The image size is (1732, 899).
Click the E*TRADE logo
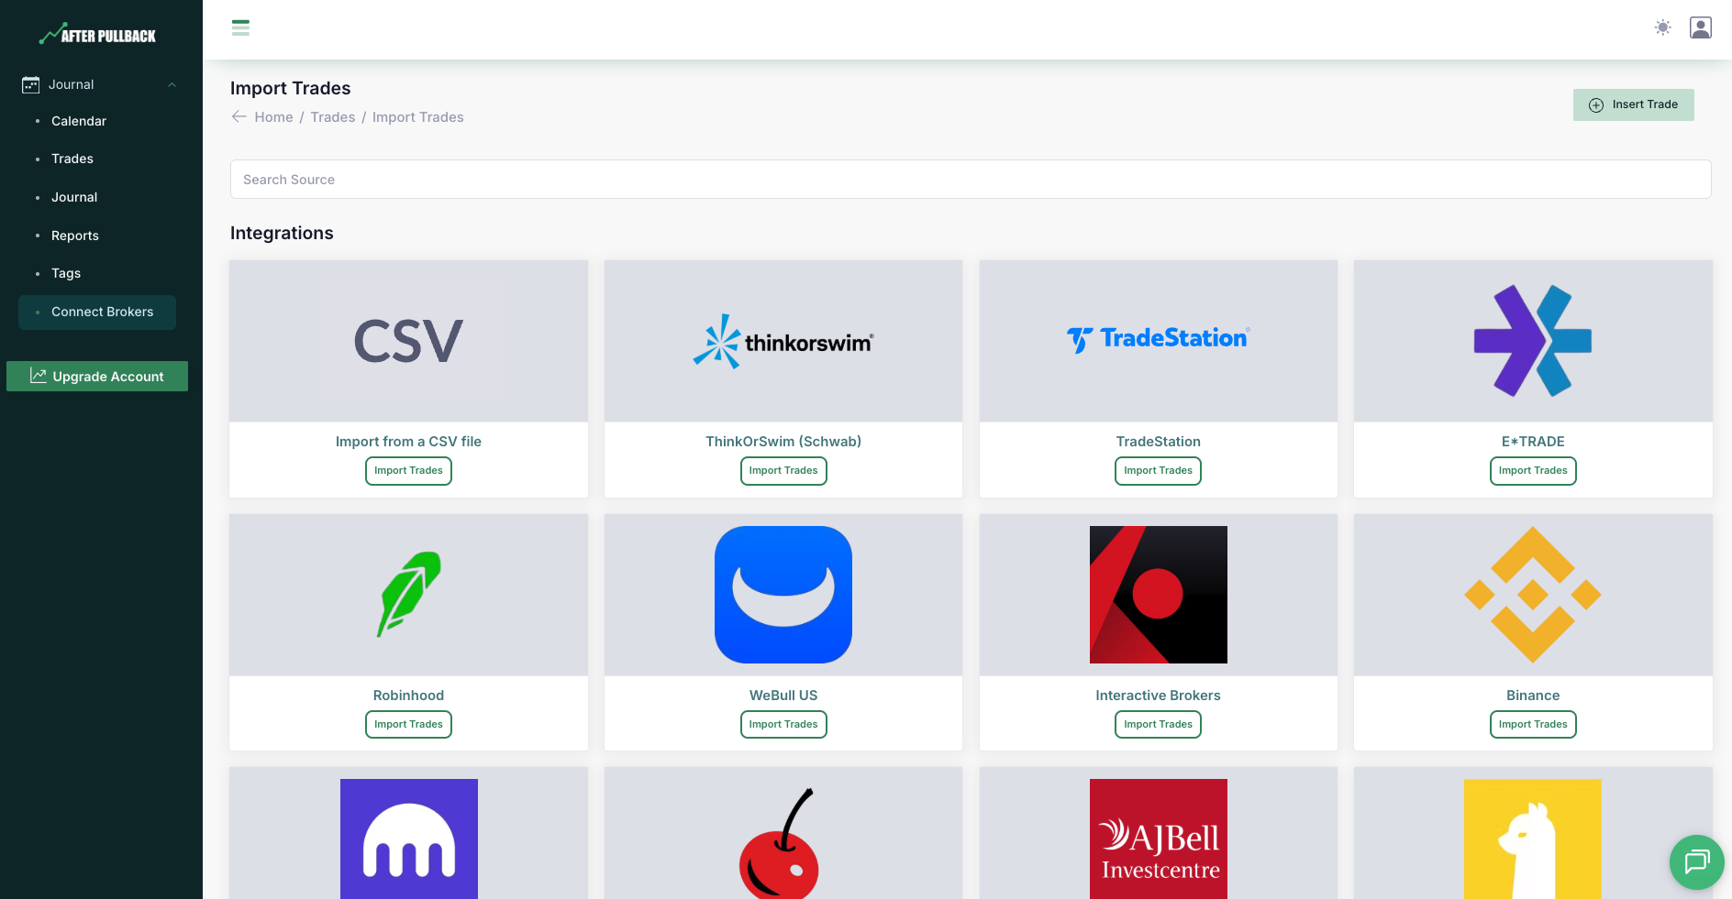point(1533,341)
